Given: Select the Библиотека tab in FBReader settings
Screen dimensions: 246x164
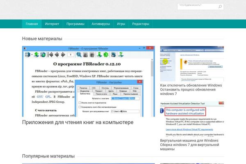Looking at the screenshot, I should click(85, 94).
